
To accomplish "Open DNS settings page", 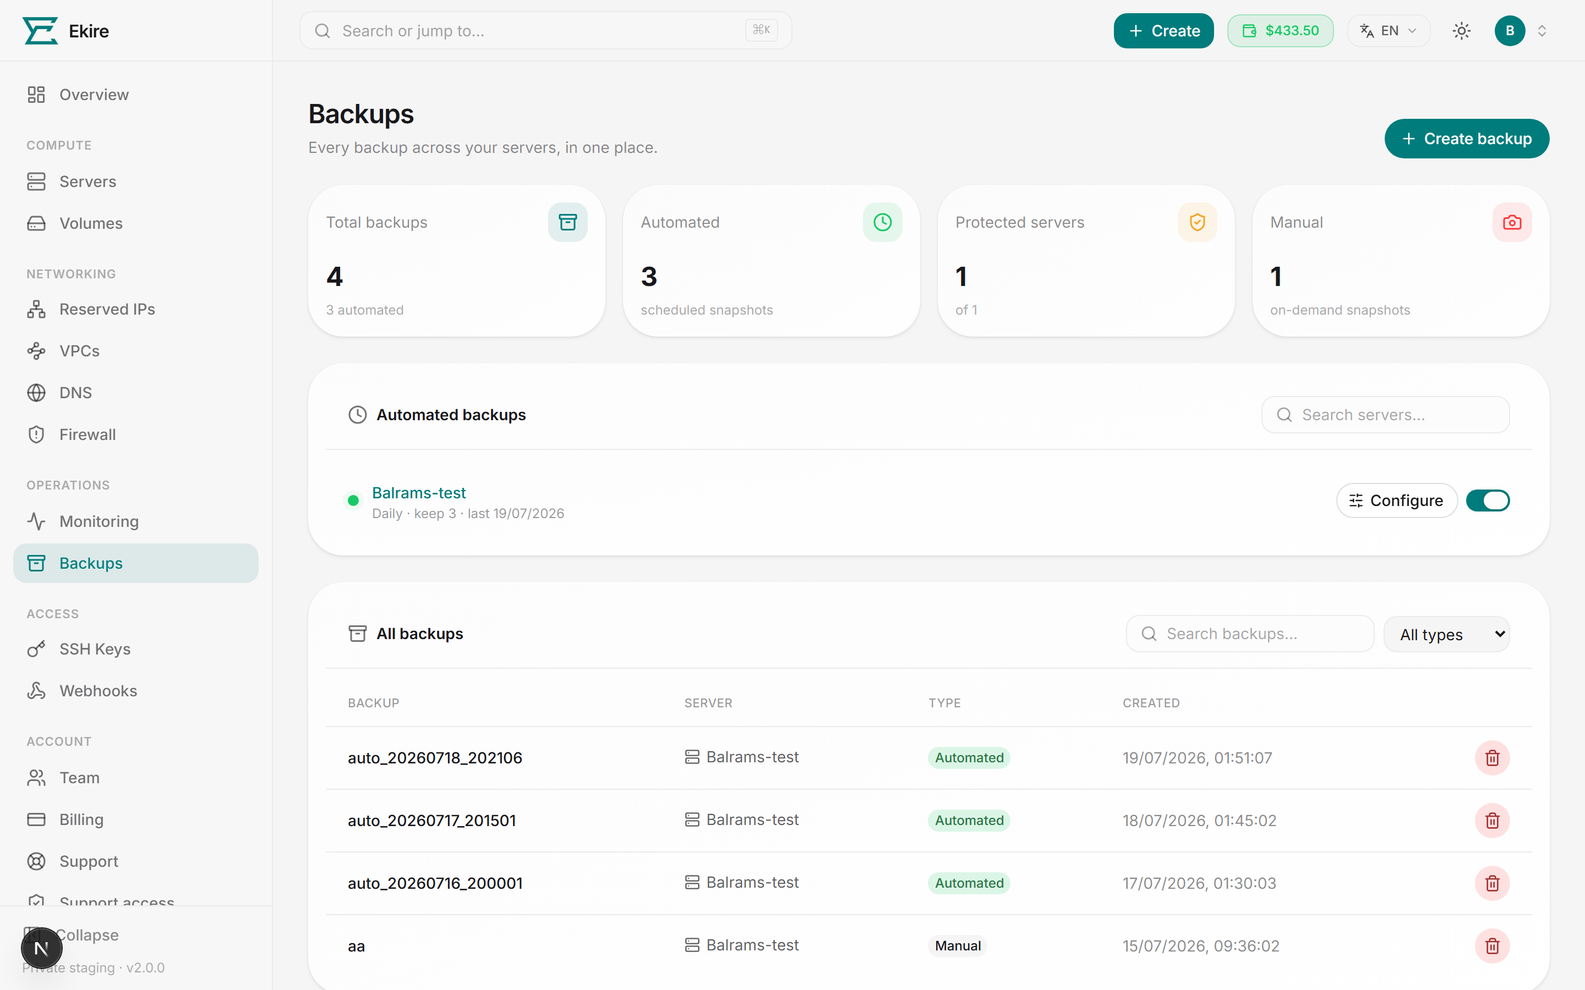I will pyautogui.click(x=135, y=393).
